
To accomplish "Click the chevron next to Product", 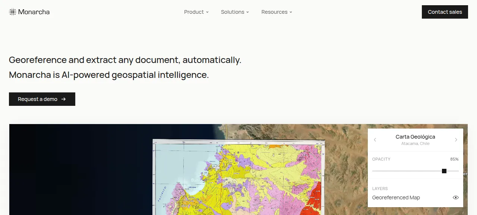I will coord(207,12).
